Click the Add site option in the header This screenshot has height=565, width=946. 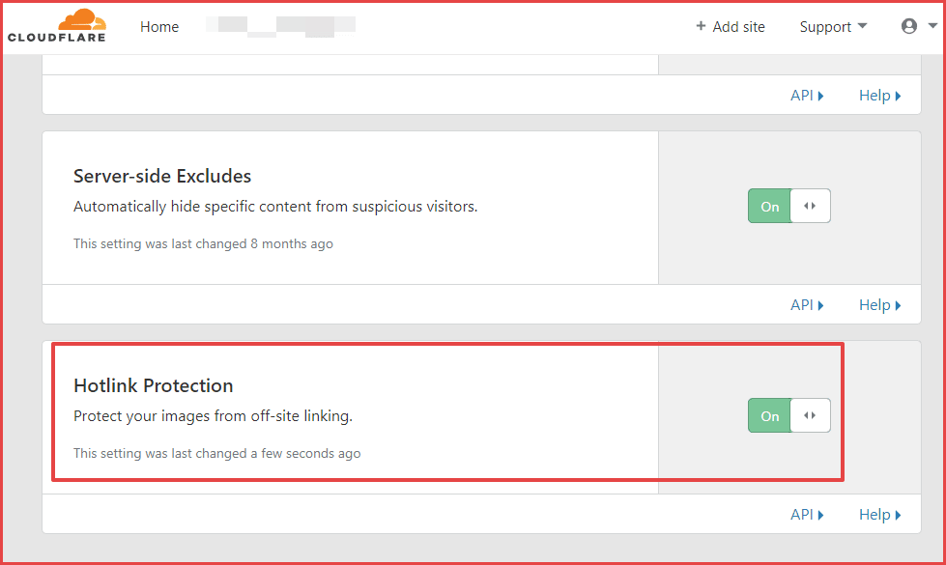[738, 26]
